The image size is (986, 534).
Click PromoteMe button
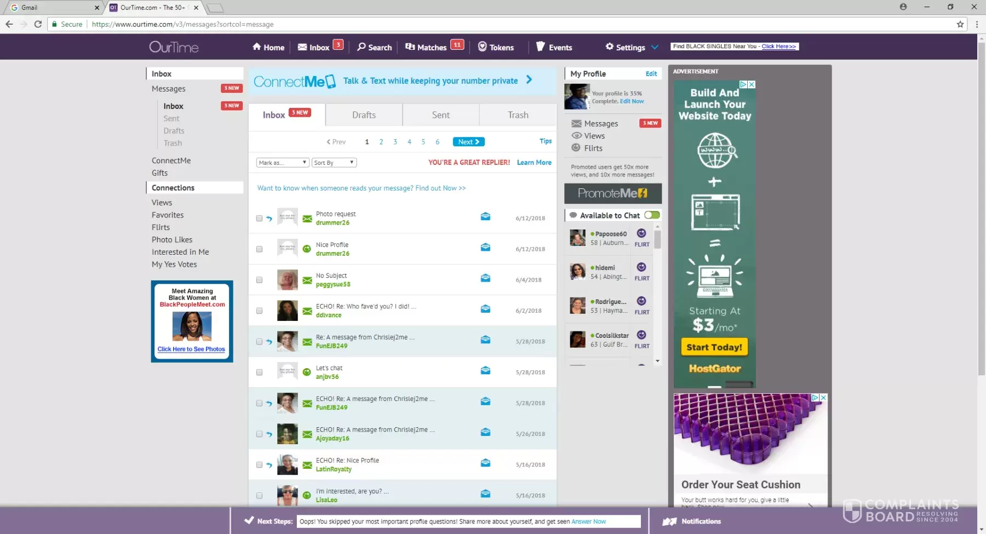(x=613, y=193)
